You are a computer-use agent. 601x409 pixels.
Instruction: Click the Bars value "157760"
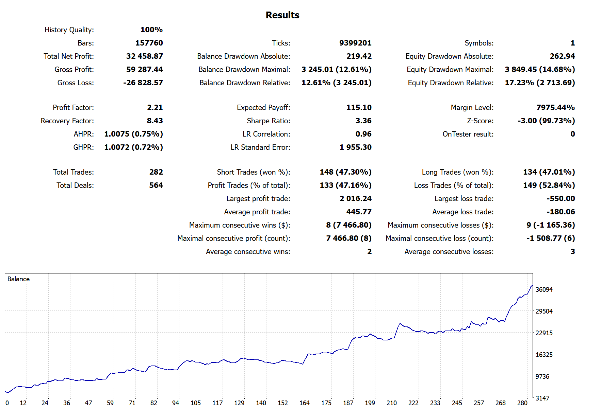click(149, 43)
